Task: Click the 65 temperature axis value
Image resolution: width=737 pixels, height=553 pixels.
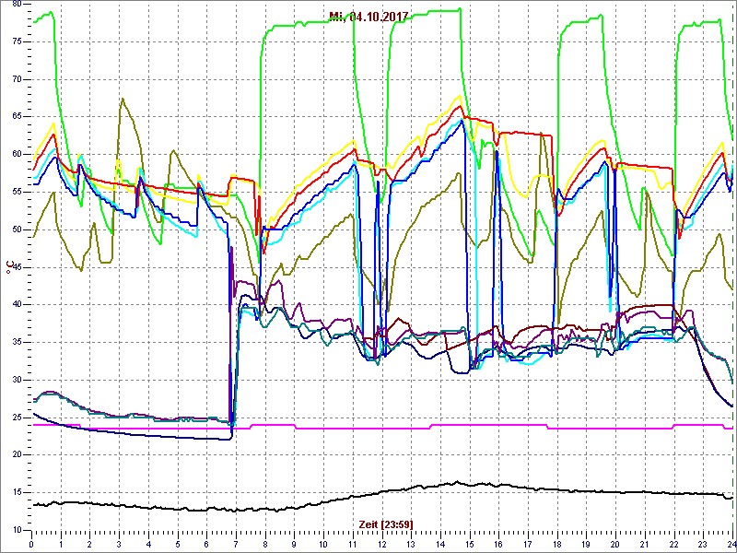Action: (x=17, y=117)
